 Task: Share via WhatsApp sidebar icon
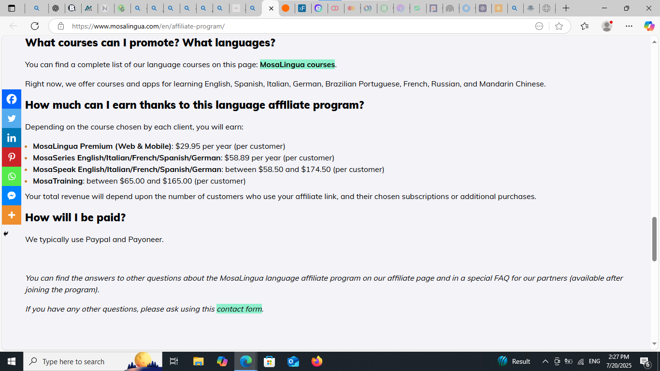pos(12,176)
